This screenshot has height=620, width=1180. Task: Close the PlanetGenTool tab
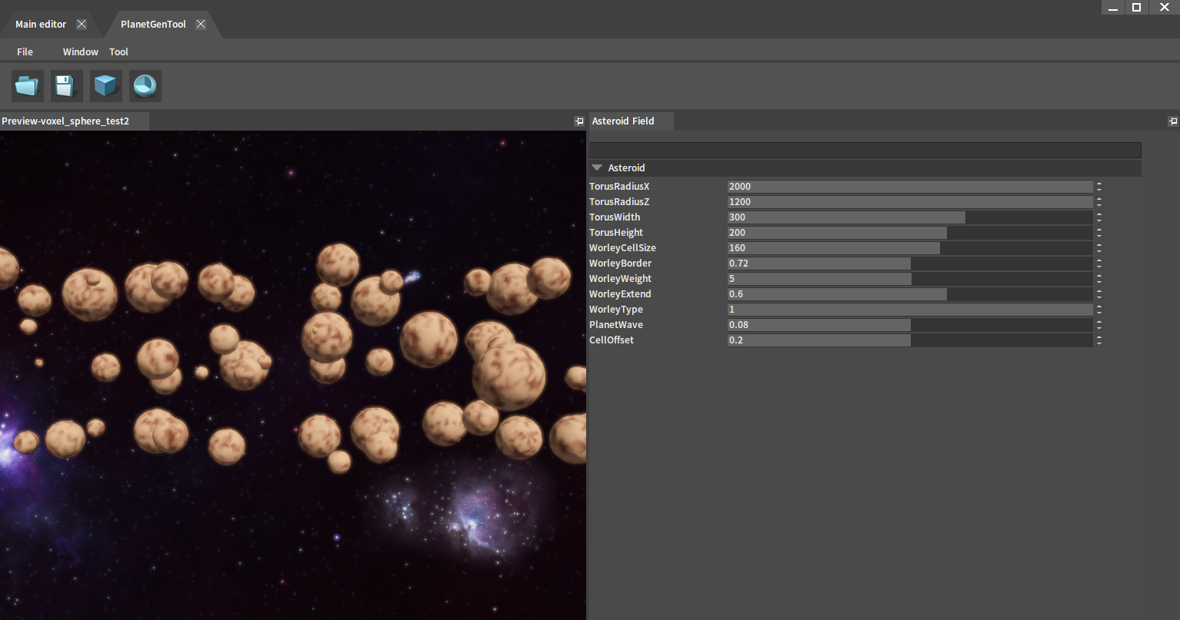201,25
